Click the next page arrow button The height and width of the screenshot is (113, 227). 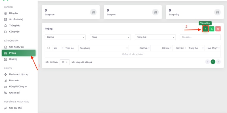[218, 62]
